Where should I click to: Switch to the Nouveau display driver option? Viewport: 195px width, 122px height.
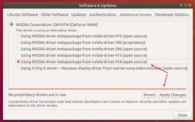point(18,68)
